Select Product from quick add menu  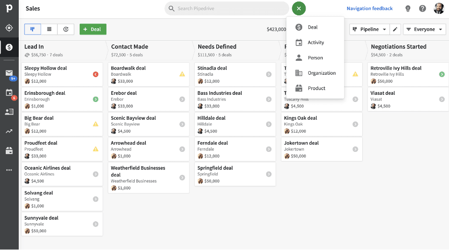click(x=315, y=88)
